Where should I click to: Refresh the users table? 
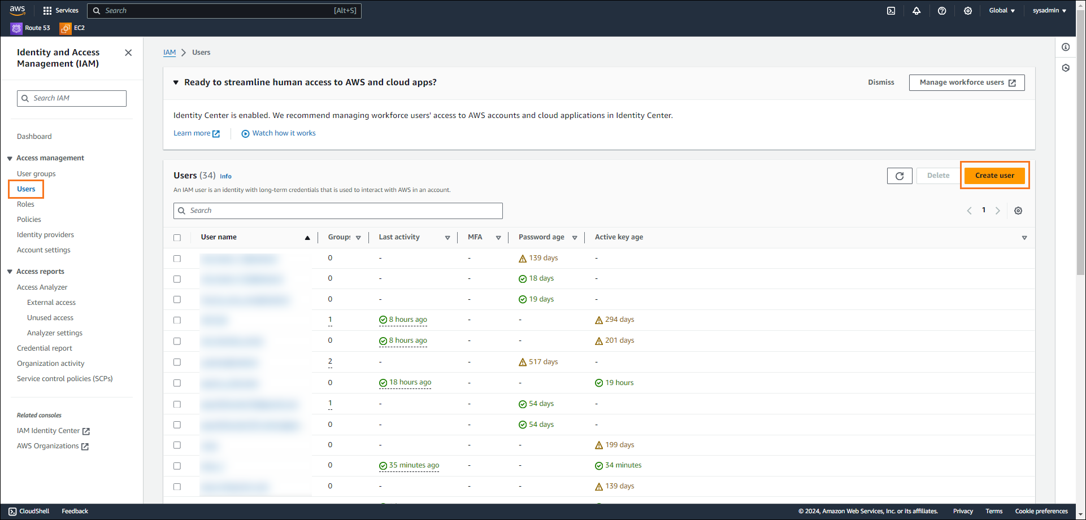coord(900,176)
